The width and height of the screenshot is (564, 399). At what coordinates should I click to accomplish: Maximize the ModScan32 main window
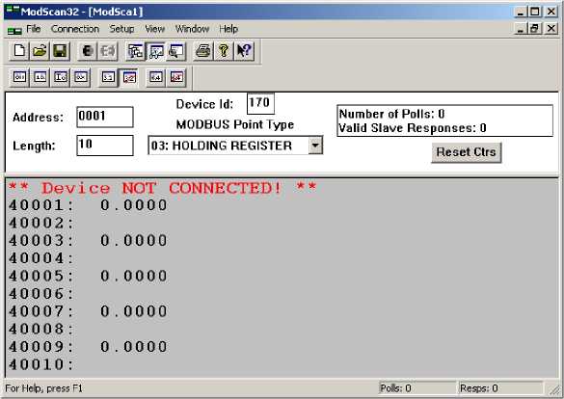click(x=535, y=12)
